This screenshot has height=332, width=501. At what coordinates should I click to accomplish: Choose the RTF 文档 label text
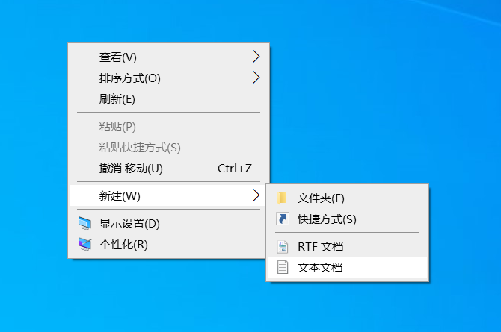pos(320,247)
